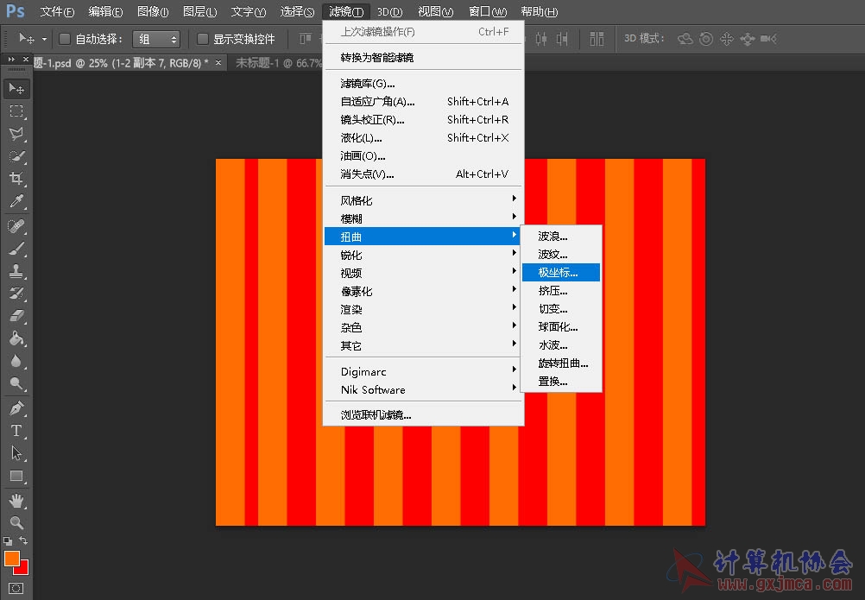Expand the 杂色 submenu

[x=424, y=327]
